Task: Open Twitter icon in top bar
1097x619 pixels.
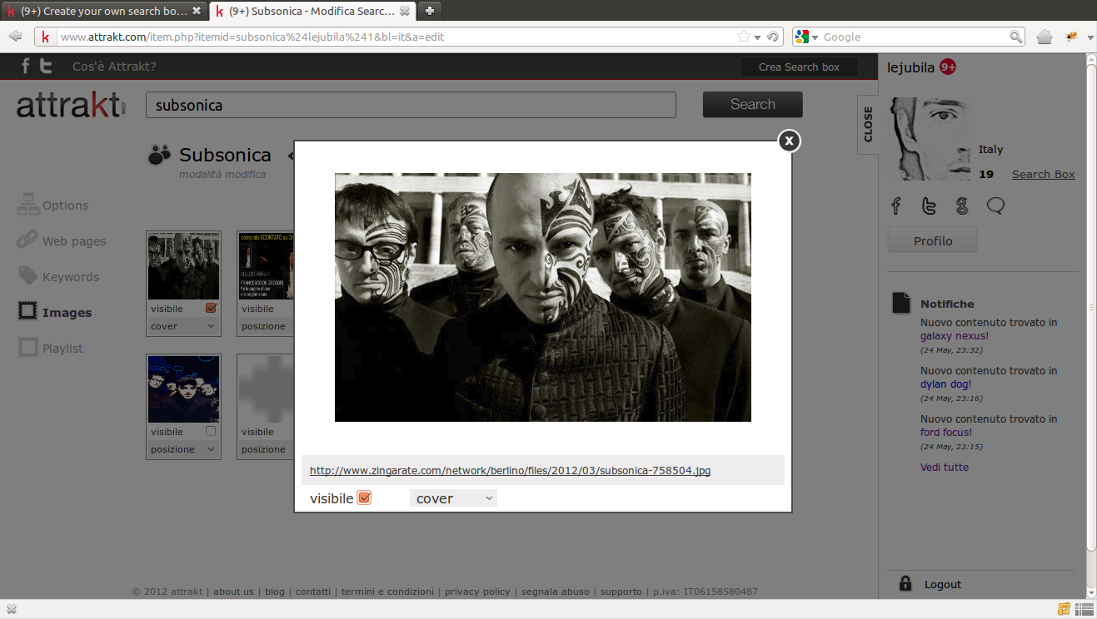Action: 46,67
